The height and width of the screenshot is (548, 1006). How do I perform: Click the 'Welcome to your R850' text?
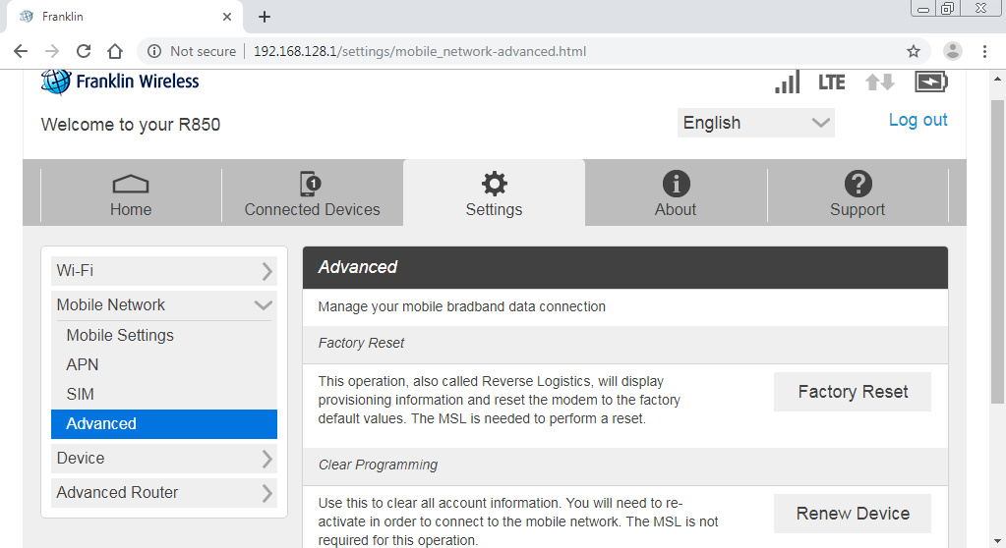point(131,125)
